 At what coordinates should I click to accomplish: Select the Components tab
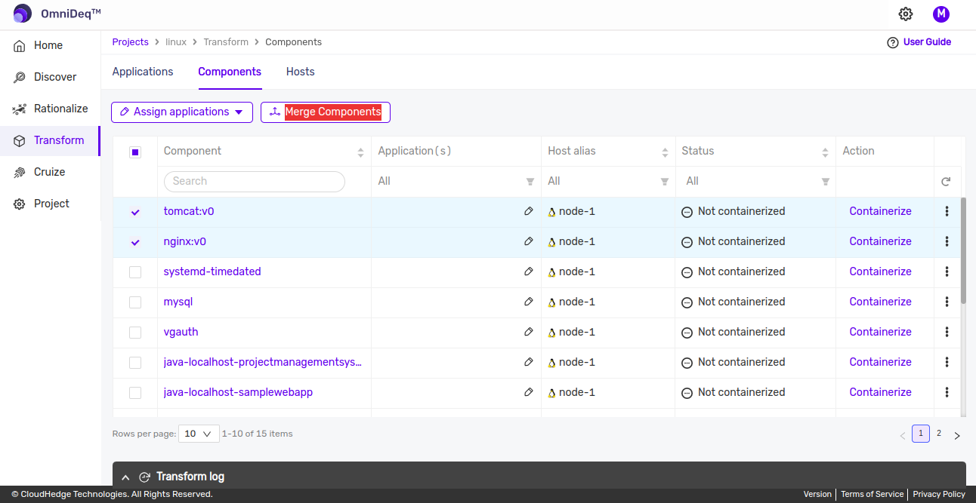(x=230, y=72)
